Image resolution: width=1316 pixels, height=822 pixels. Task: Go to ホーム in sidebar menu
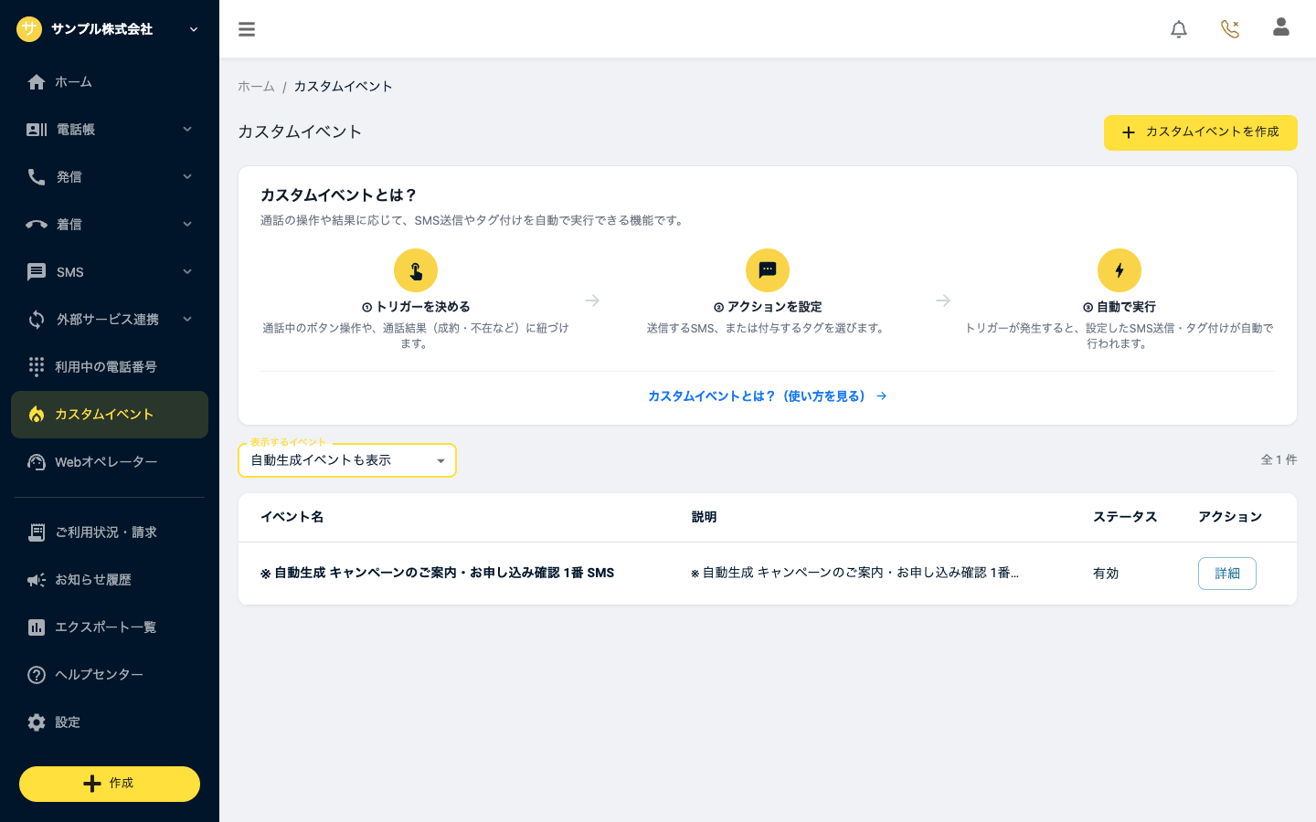click(x=110, y=82)
